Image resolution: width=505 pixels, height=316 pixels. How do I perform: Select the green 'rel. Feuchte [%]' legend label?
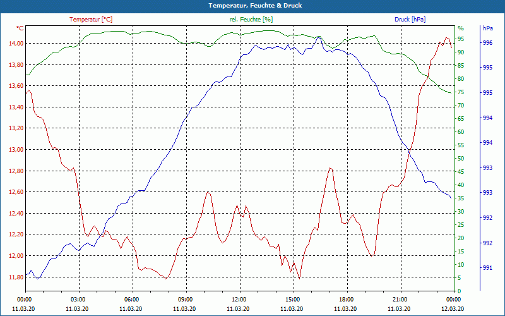pos(251,20)
